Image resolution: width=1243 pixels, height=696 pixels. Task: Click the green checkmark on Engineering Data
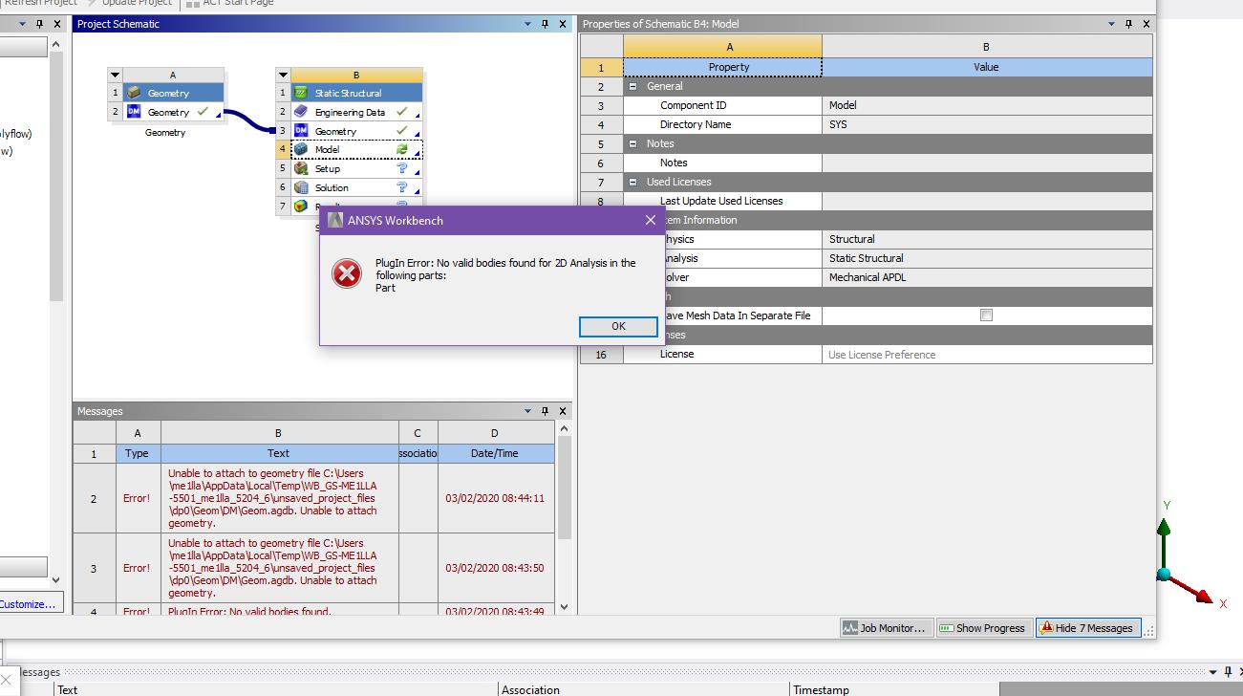tap(402, 112)
